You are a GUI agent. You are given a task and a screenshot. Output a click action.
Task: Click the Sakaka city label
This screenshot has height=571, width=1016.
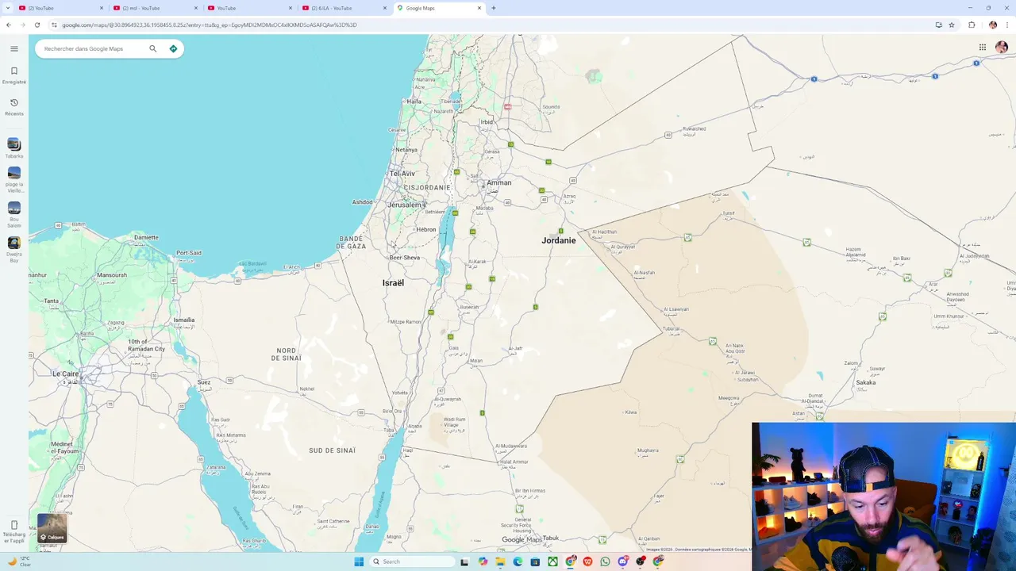click(866, 382)
